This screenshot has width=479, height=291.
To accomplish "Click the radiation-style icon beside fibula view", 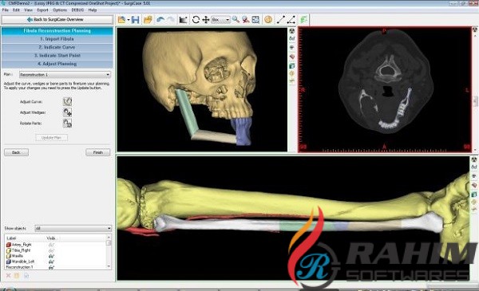I will 473,159.
